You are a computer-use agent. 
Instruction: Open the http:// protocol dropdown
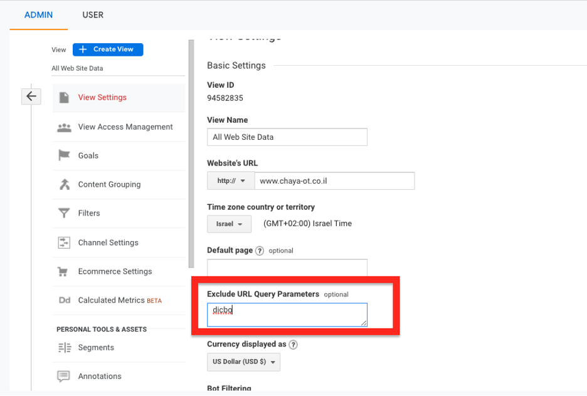(230, 181)
